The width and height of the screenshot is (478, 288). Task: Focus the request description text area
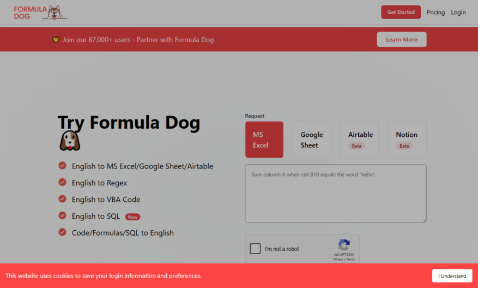point(336,194)
